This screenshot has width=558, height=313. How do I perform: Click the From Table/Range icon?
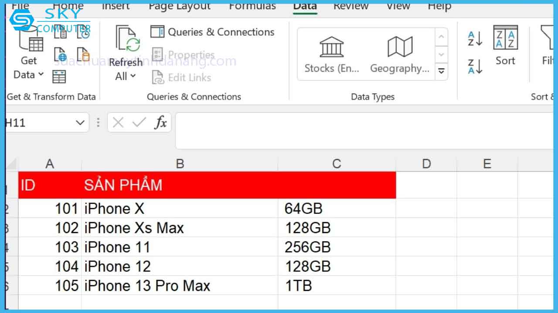point(59,77)
